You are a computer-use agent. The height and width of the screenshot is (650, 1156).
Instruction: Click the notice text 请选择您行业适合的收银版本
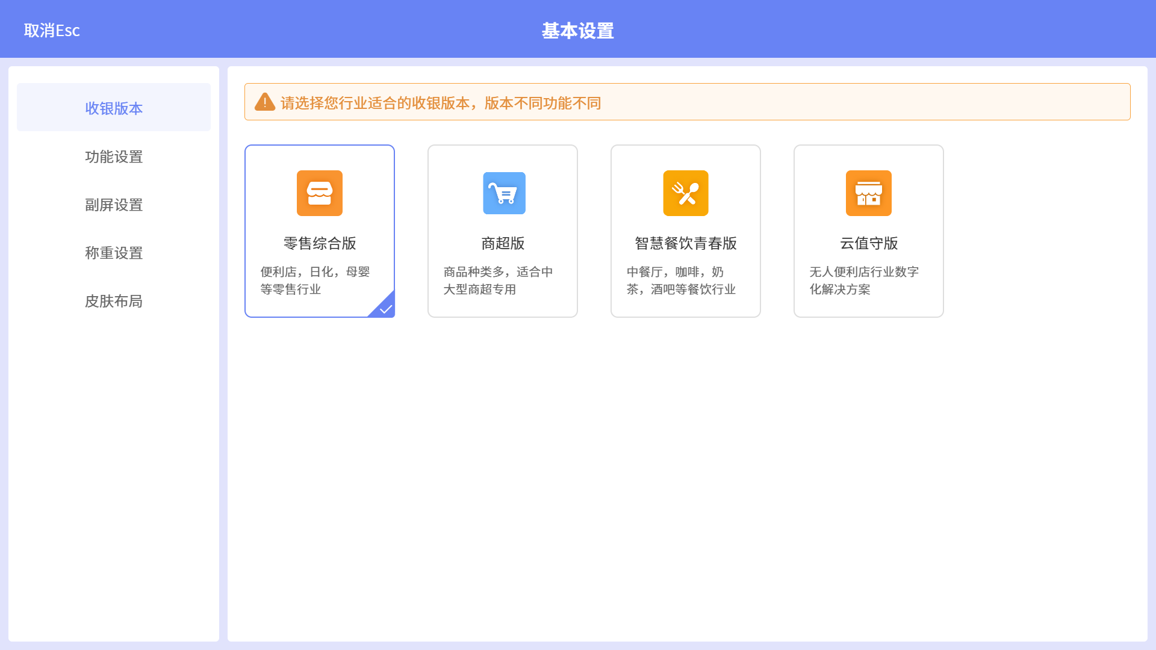pos(375,103)
